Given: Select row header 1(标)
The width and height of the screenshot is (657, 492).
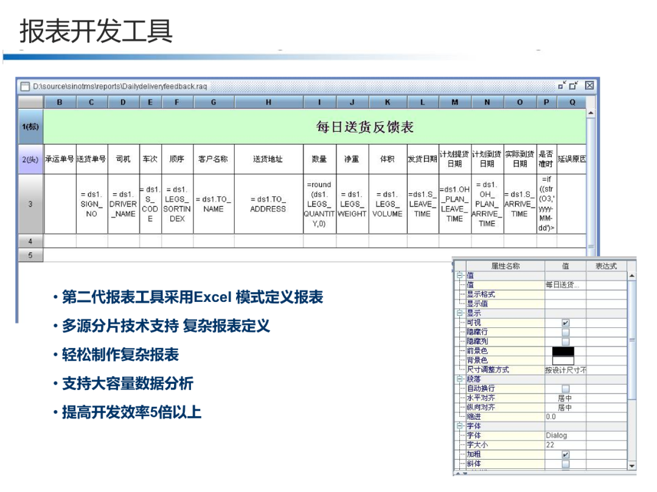Looking at the screenshot, I should pyautogui.click(x=30, y=127).
